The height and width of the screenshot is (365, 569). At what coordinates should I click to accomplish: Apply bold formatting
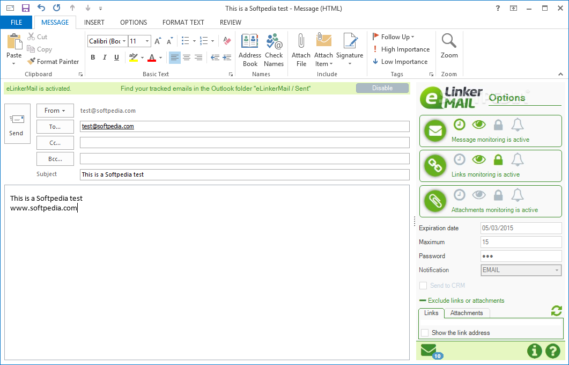click(x=93, y=57)
